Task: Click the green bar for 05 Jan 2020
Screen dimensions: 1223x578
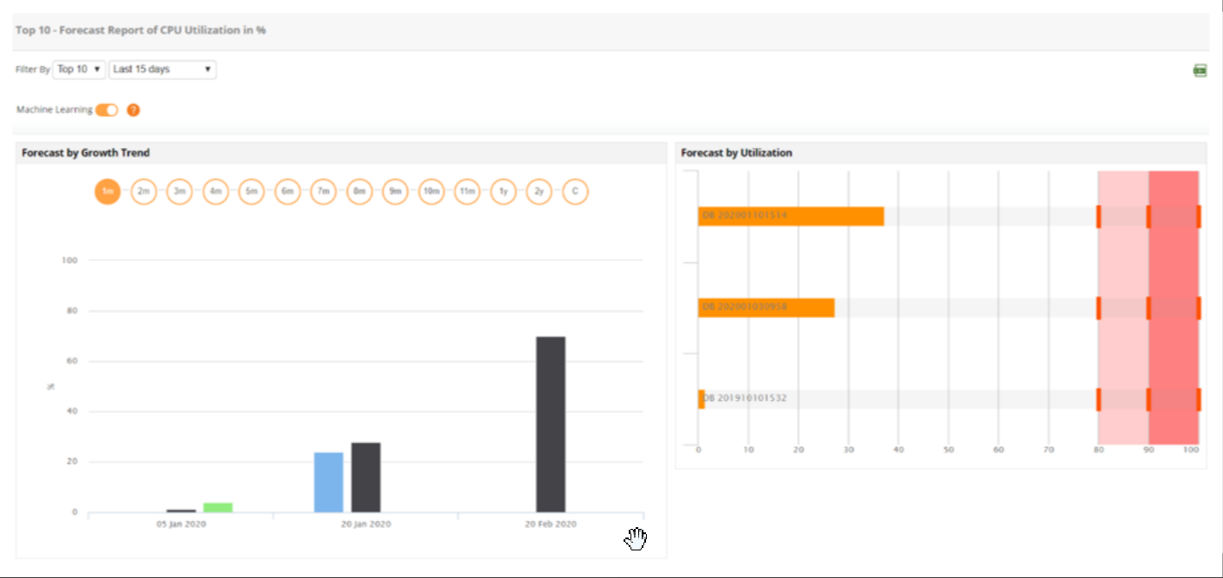Action: (217, 507)
